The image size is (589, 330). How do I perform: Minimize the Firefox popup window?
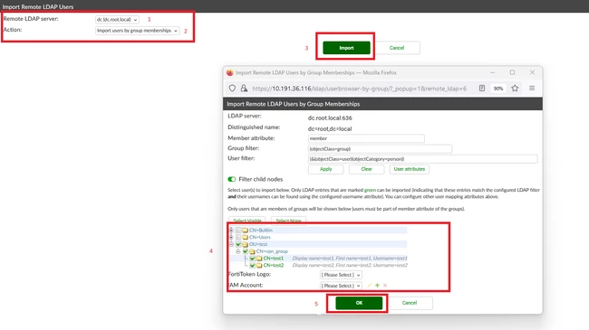492,72
